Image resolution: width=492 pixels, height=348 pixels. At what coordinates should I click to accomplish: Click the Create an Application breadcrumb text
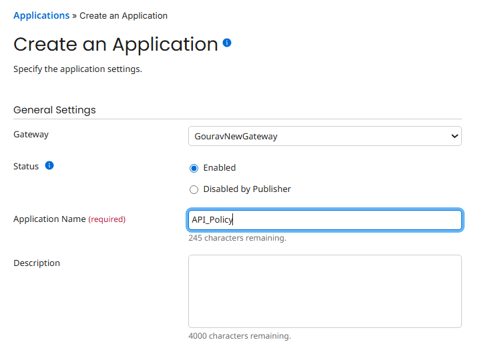pyautogui.click(x=124, y=15)
